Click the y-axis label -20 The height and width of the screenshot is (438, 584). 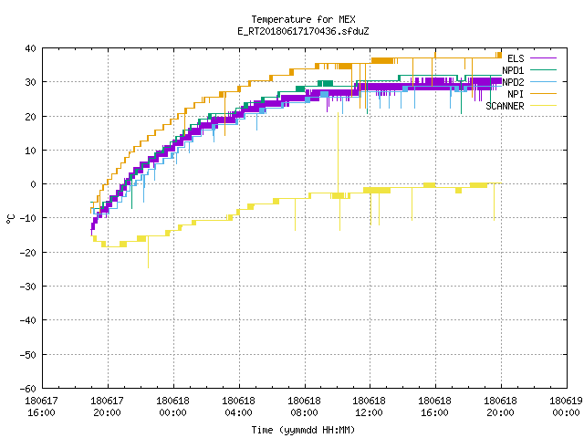(28, 253)
